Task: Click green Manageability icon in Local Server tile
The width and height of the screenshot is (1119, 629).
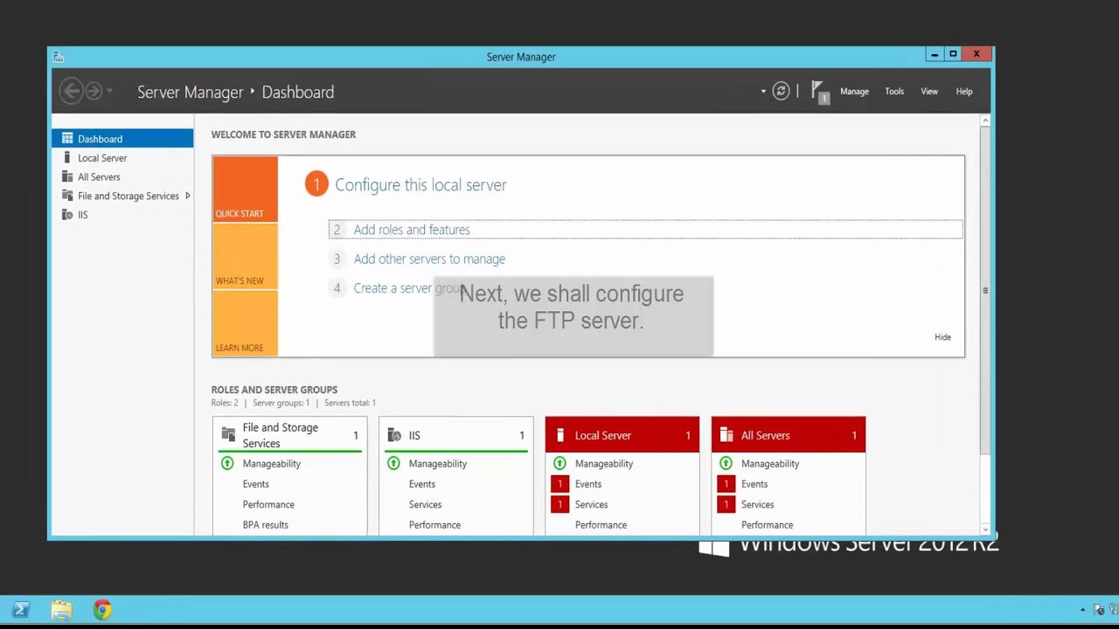Action: click(x=559, y=464)
